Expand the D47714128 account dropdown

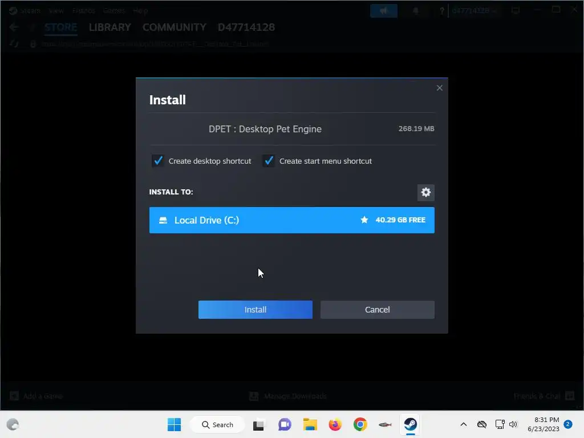[474, 11]
